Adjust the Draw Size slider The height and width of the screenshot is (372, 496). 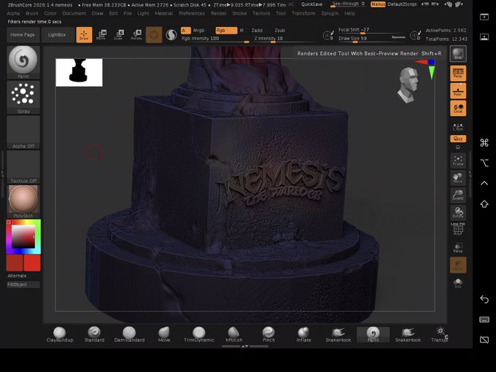371,39
